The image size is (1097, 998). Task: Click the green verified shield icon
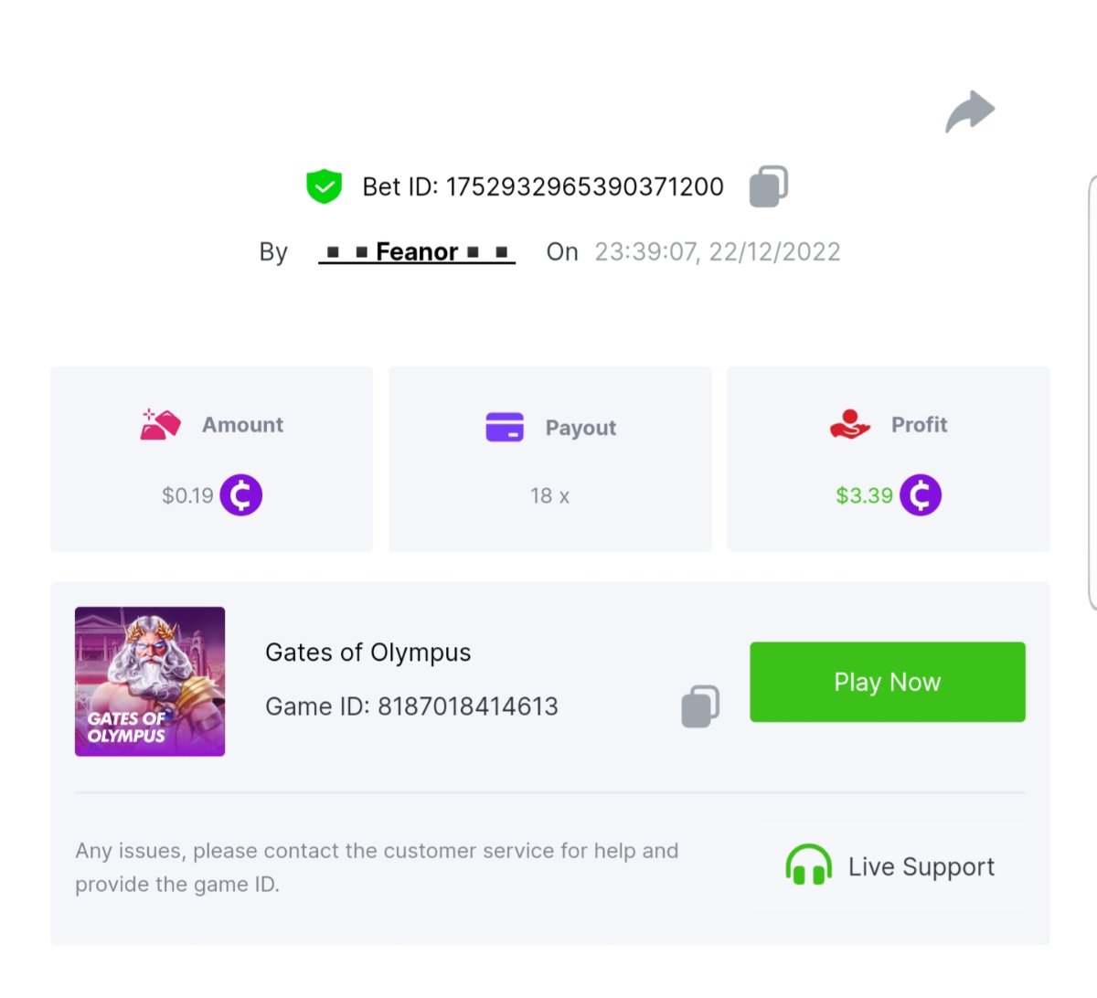tap(324, 186)
